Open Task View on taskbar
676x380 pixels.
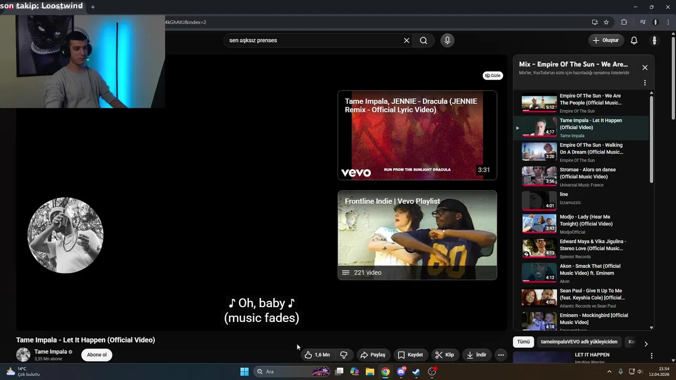(339, 372)
